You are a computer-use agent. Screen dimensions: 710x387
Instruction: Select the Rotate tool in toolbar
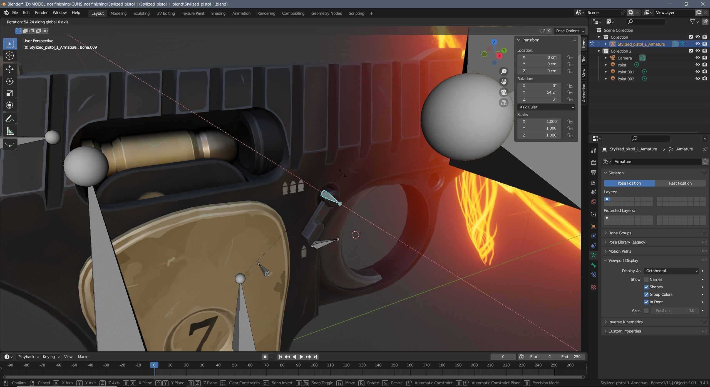pyautogui.click(x=10, y=81)
